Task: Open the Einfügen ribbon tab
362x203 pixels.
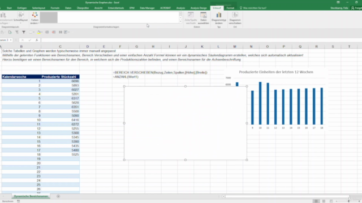Action: click(22, 8)
